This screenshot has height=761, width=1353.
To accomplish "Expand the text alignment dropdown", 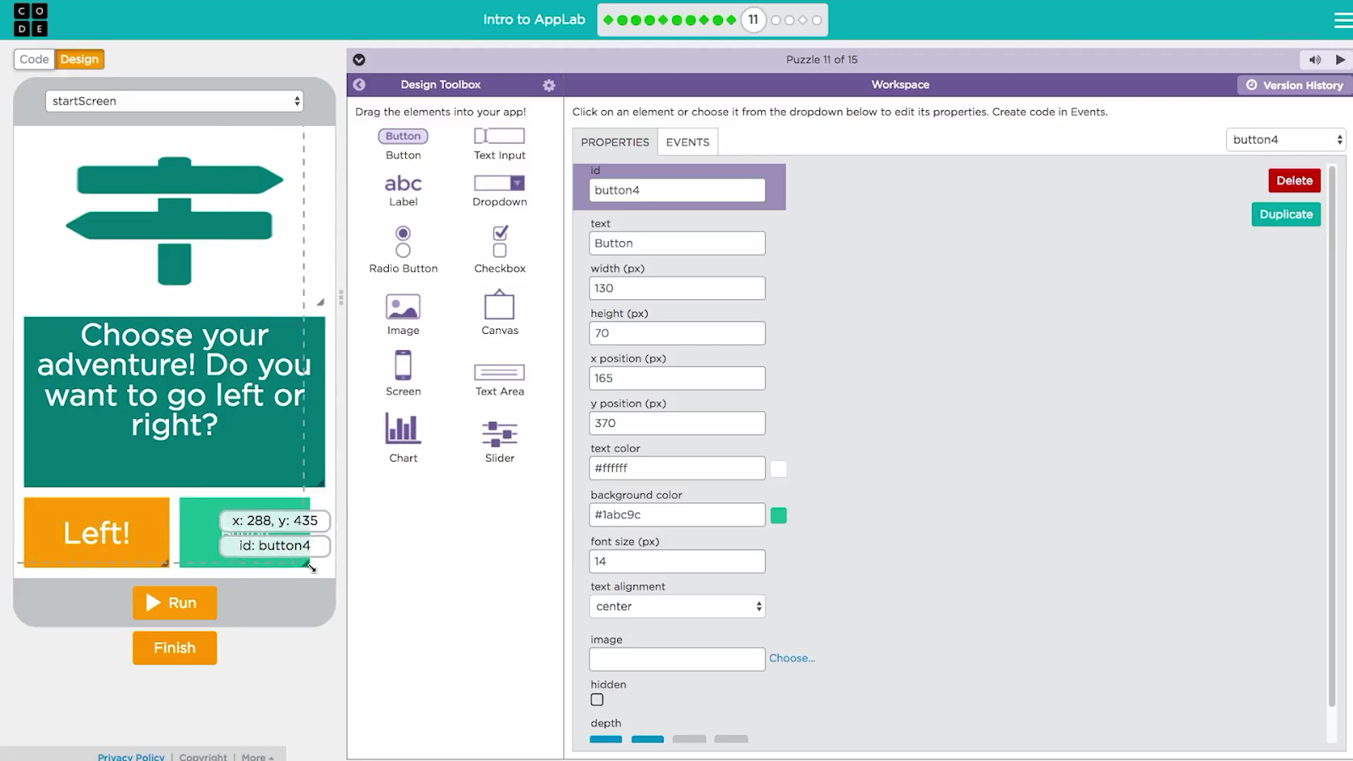I will pyautogui.click(x=676, y=606).
